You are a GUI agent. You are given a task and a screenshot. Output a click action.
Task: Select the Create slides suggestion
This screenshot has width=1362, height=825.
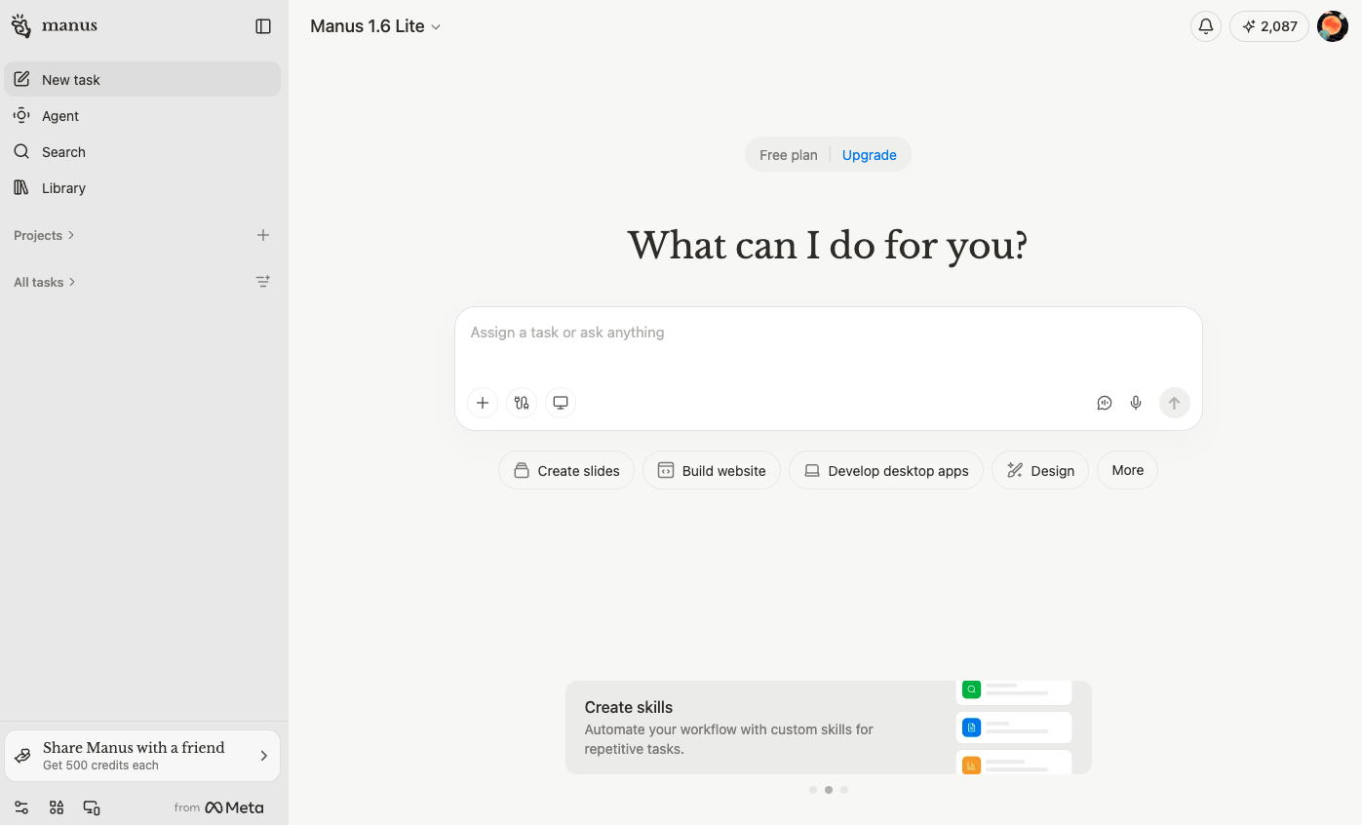pyautogui.click(x=566, y=470)
